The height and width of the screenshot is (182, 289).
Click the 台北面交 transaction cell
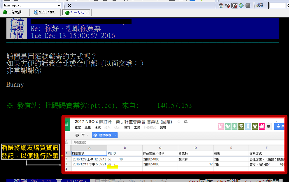coord(267,159)
